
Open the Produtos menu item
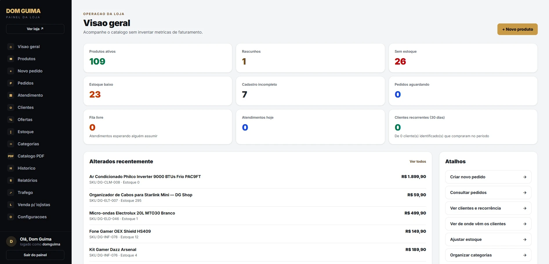click(35, 59)
